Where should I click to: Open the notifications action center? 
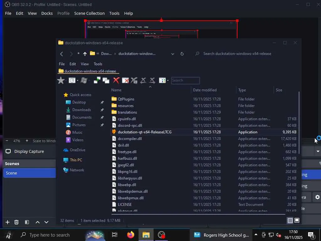coord(311,235)
